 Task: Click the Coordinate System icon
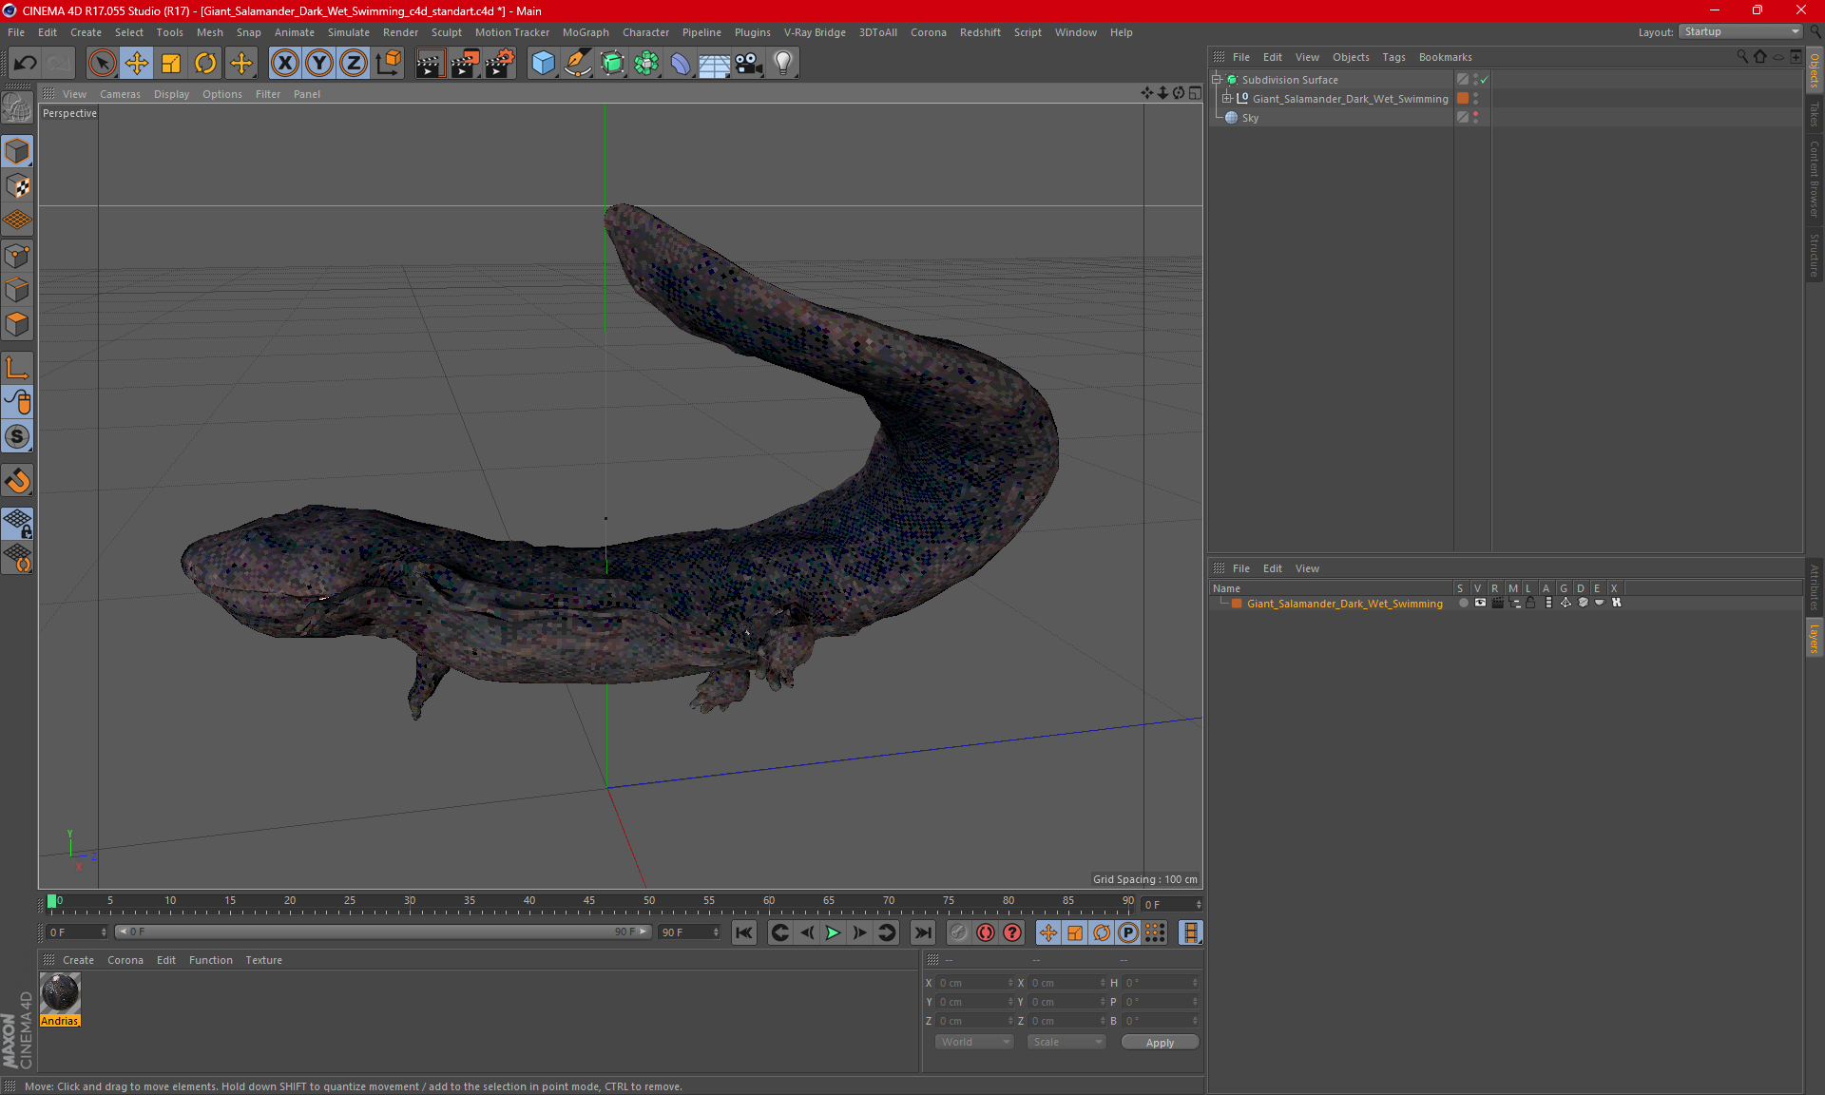[389, 64]
